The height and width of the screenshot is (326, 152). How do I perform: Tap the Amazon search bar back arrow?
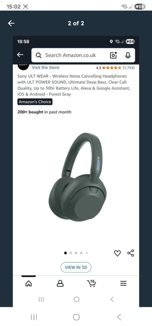pos(20,55)
